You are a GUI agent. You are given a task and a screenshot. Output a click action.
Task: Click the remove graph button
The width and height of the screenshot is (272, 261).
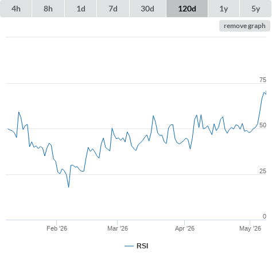pyautogui.click(x=244, y=26)
